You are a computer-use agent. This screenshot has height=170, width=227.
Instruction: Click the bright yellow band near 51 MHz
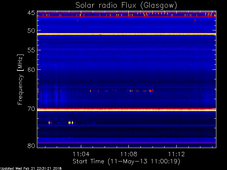click(127, 34)
